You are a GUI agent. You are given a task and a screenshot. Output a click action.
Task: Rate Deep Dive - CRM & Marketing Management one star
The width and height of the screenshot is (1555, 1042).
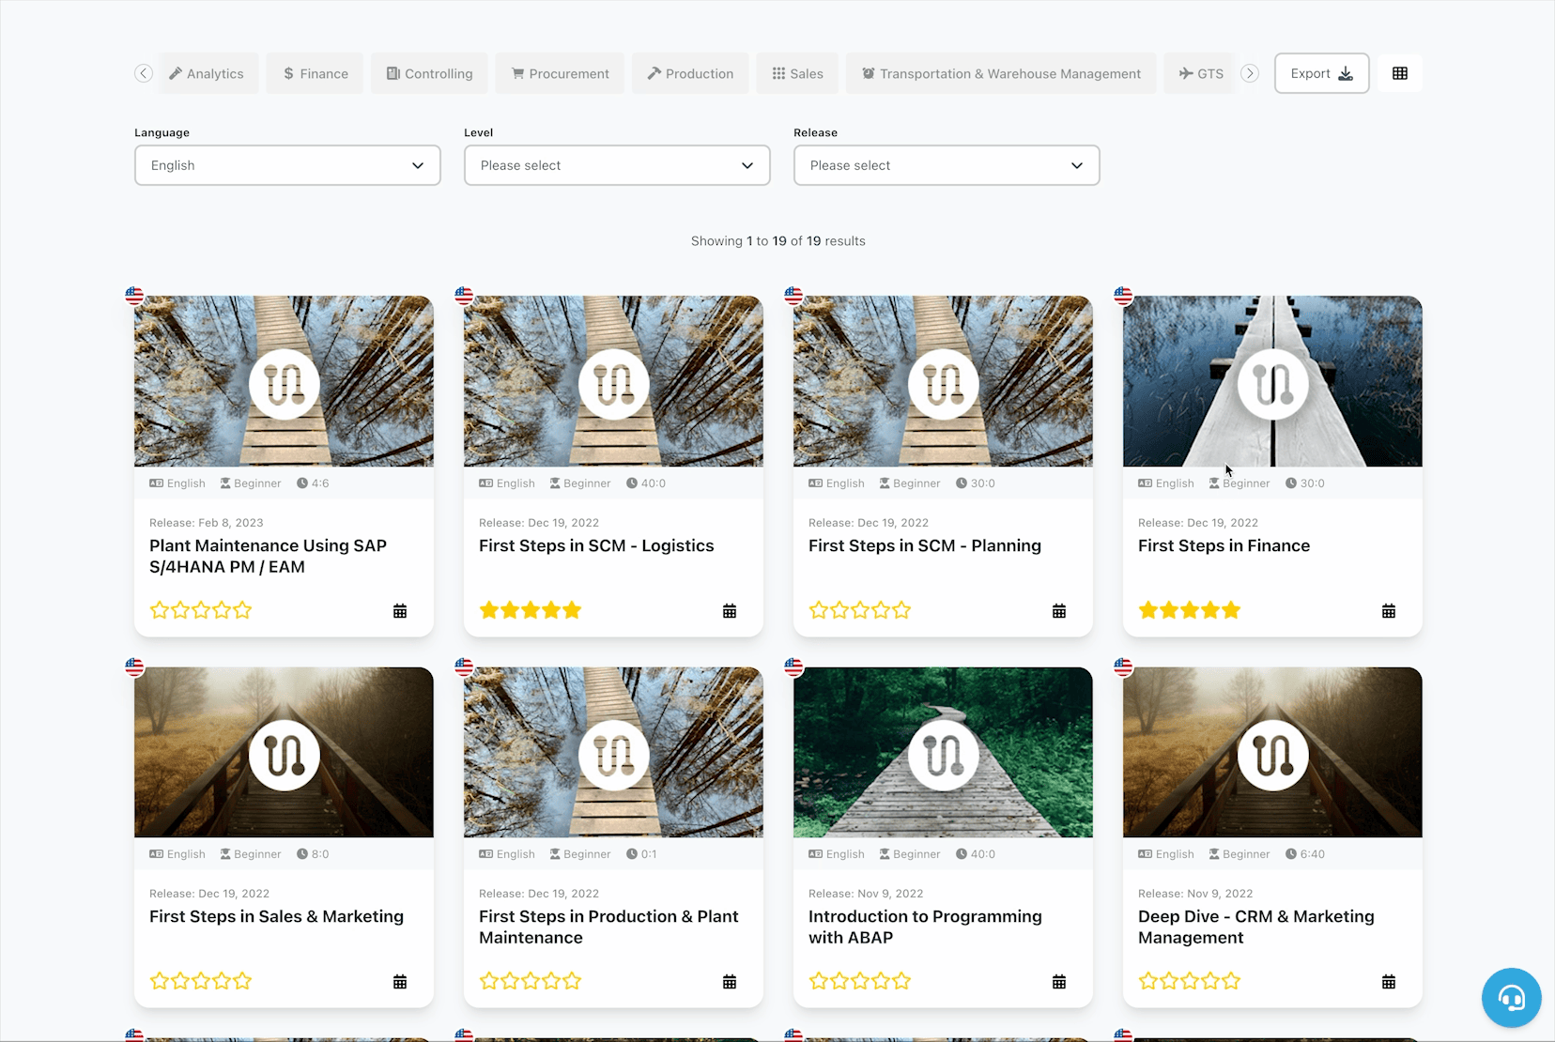pos(1148,981)
